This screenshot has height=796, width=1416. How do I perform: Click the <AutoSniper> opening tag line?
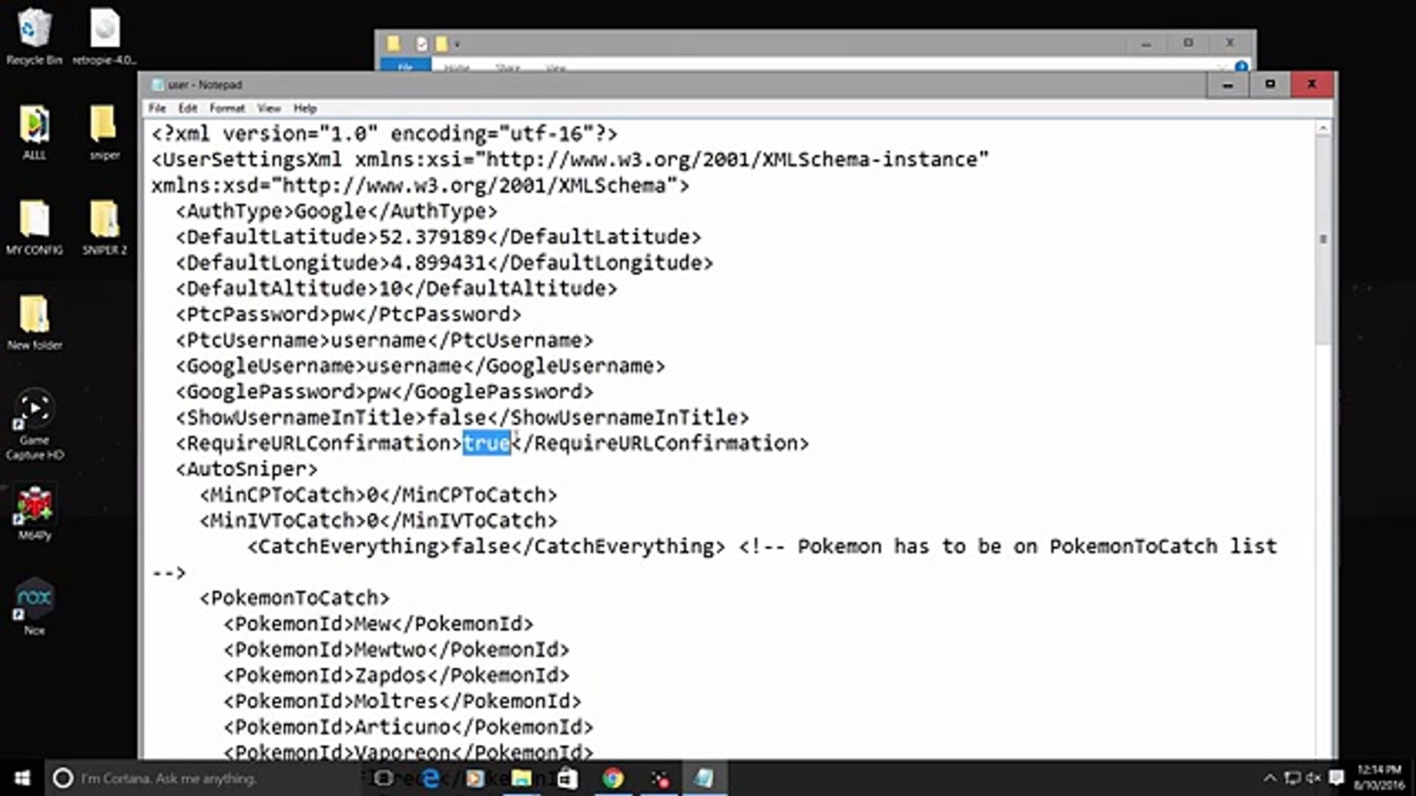point(246,469)
